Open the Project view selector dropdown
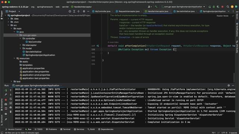239x134 pixels. 19,12
